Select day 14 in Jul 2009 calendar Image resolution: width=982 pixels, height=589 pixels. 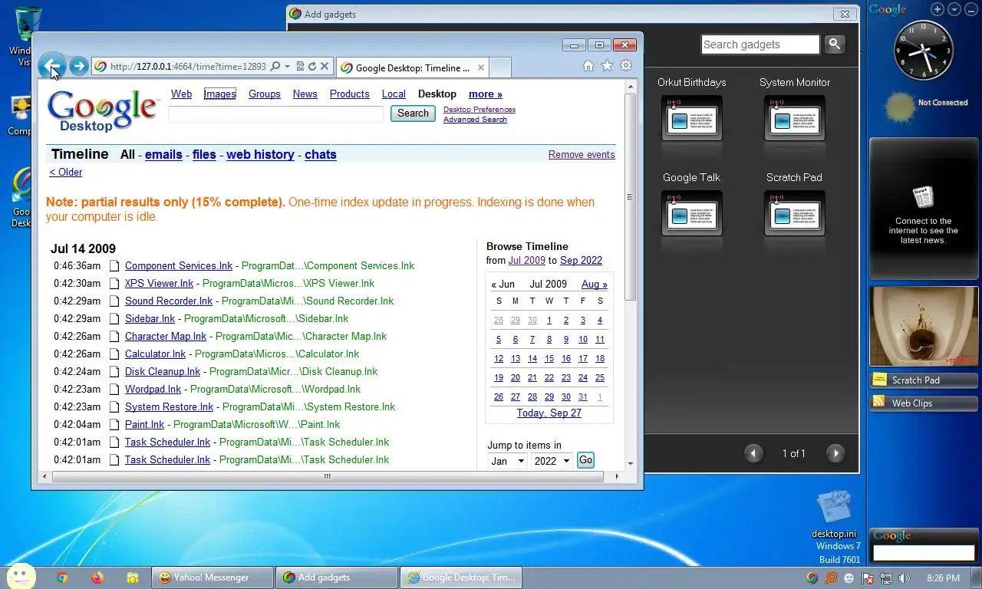pos(532,358)
